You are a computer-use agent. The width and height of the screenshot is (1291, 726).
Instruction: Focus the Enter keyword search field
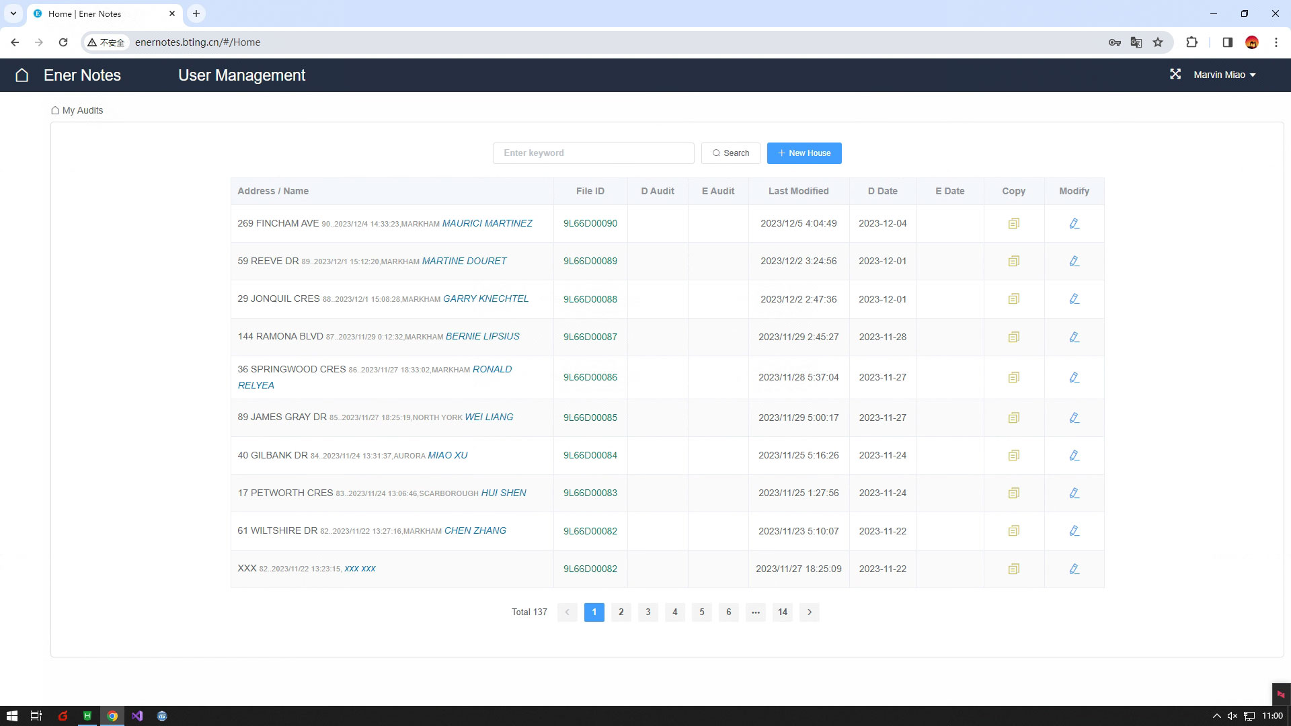click(x=594, y=153)
